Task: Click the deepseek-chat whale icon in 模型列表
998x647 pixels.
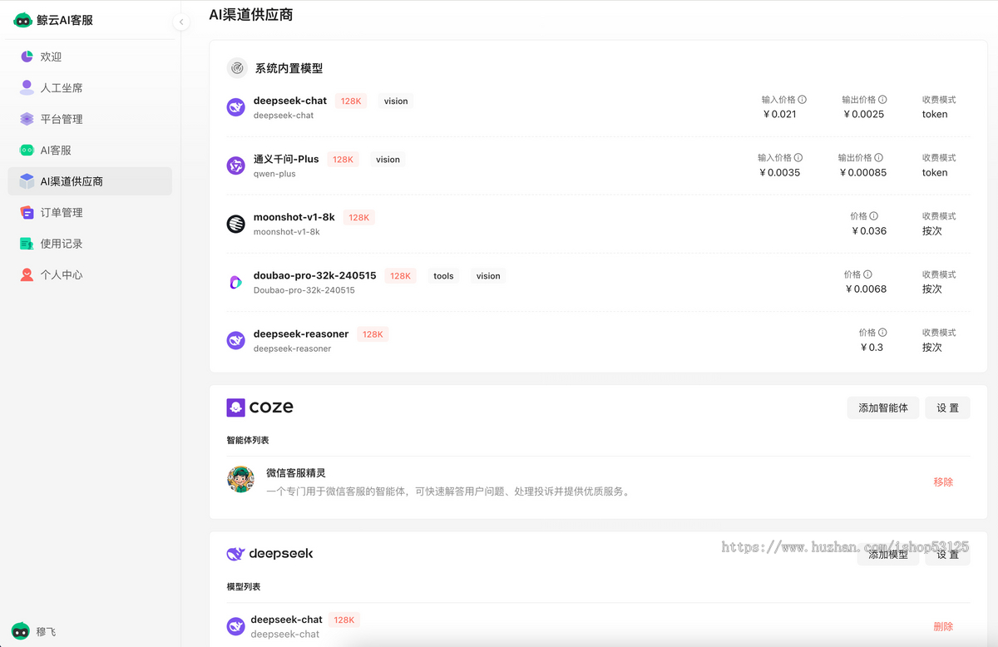Action: pyautogui.click(x=236, y=626)
